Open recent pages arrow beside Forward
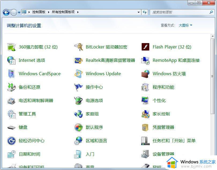 19,13
